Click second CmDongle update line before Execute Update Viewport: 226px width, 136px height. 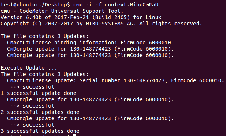(x=90, y=55)
